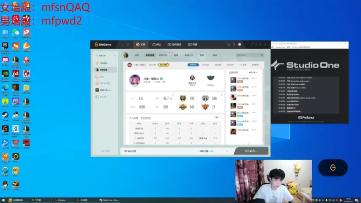Click the small player avatar in the profile bar
This screenshot has height=203, width=361.
(x=130, y=65)
